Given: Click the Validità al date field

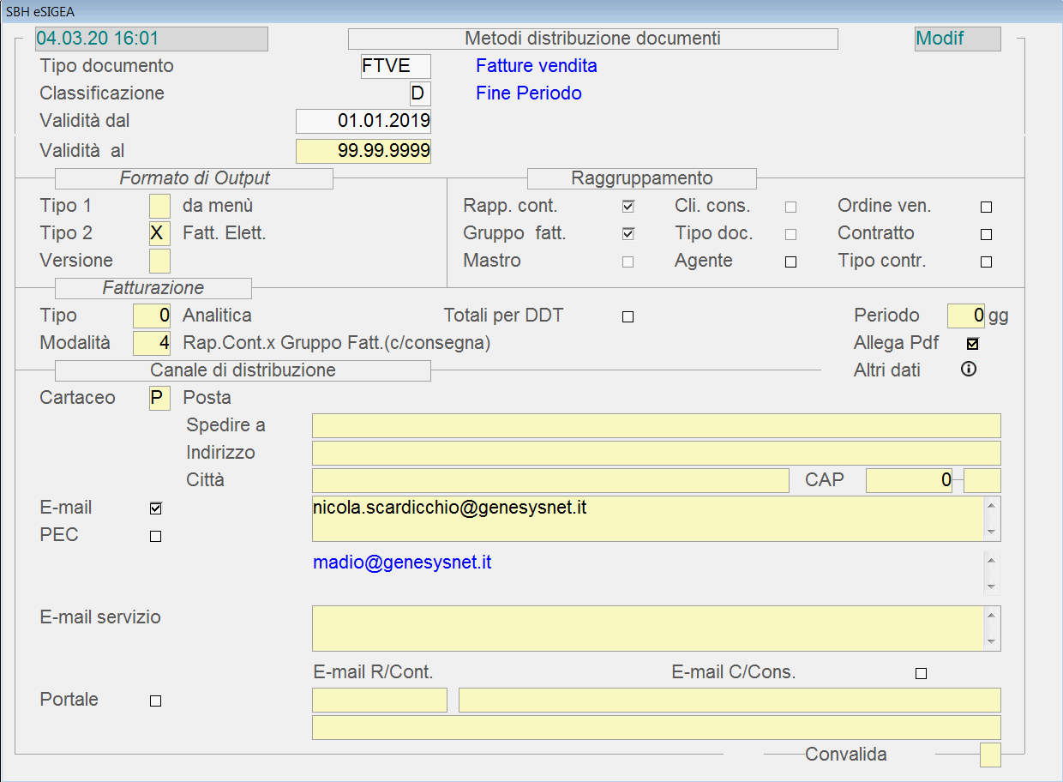Looking at the screenshot, I should [363, 151].
